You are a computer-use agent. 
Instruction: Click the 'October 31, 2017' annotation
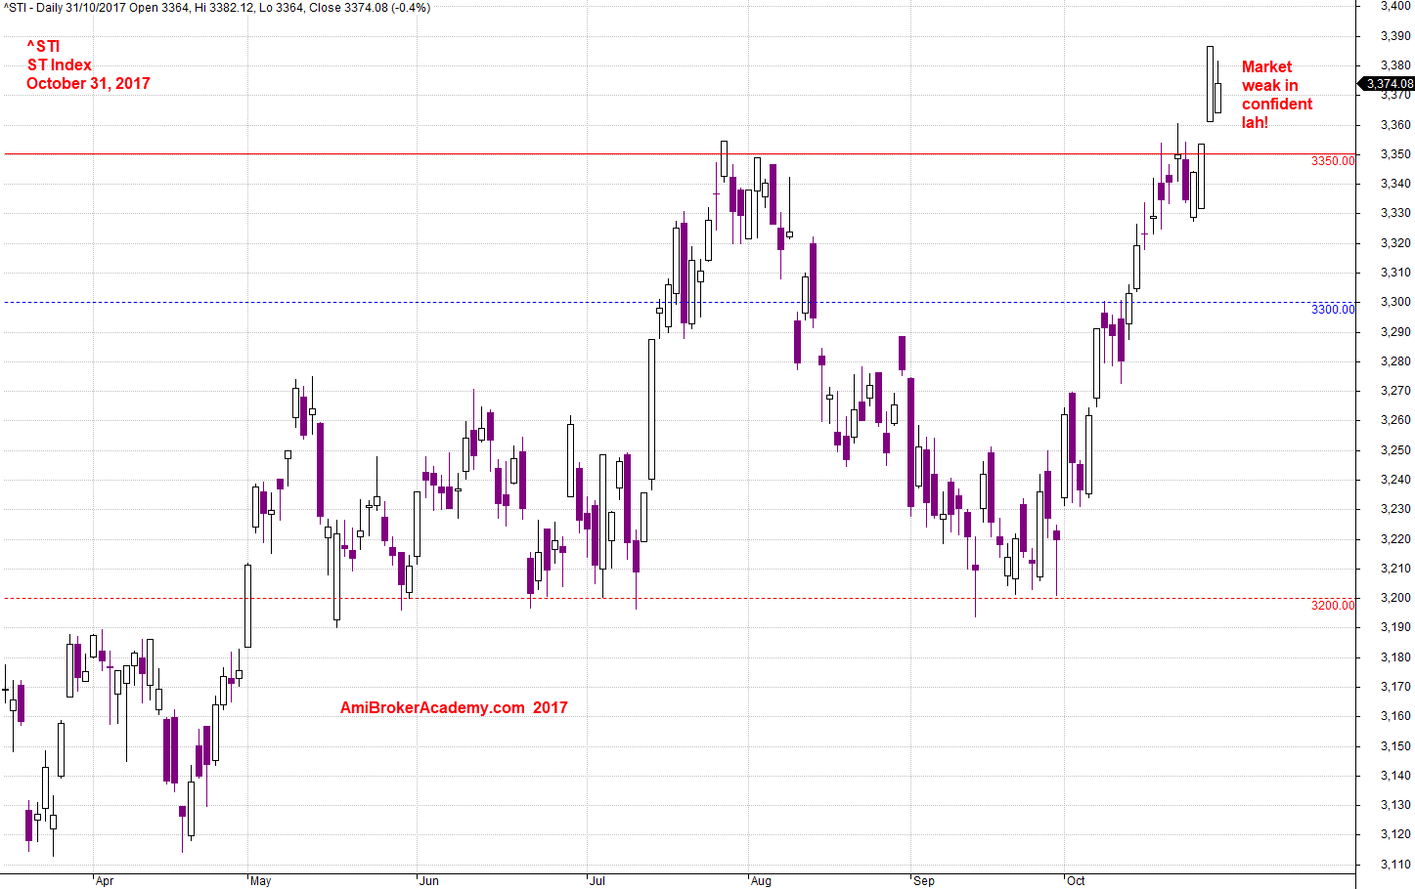click(x=88, y=83)
